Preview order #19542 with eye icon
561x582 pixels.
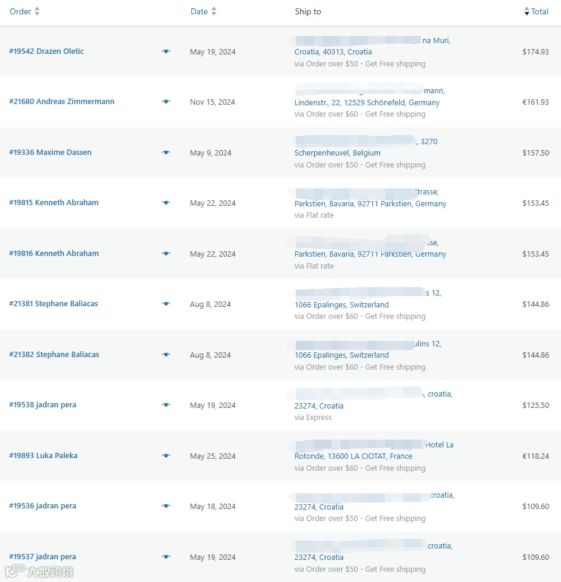point(166,51)
